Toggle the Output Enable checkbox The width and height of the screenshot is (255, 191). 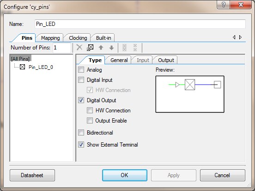[90, 121]
